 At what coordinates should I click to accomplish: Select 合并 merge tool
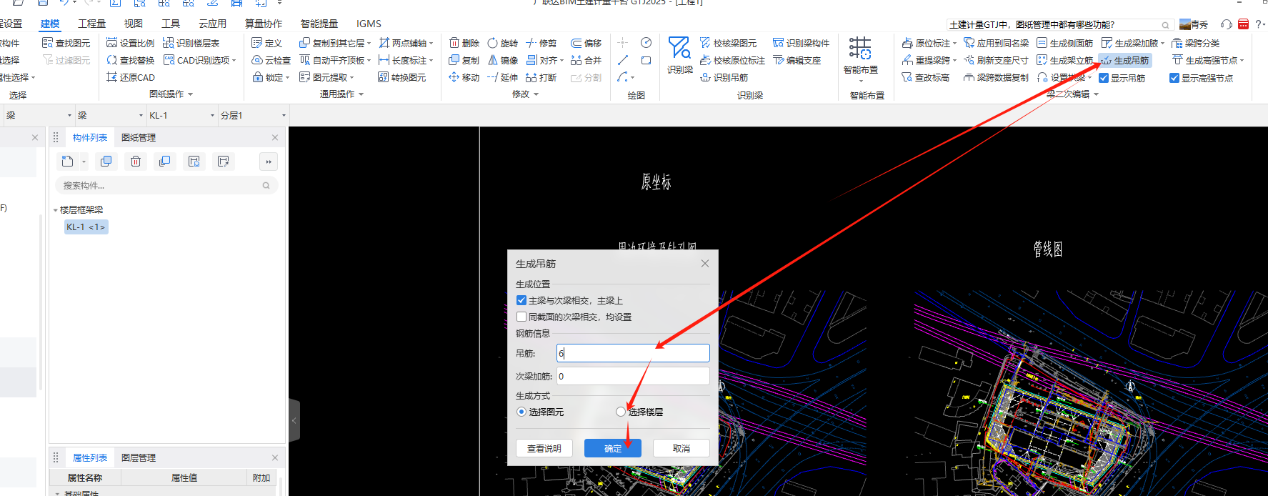pyautogui.click(x=586, y=60)
